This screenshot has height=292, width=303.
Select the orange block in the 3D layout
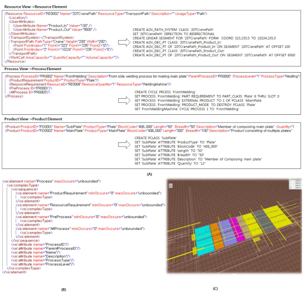coord(217,236)
